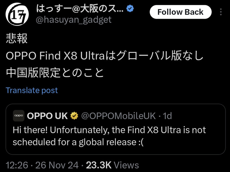The width and height of the screenshot is (230, 172).
Task: Click the gold verified badge beside OPPO UK
Action: pyautogui.click(x=74, y=116)
